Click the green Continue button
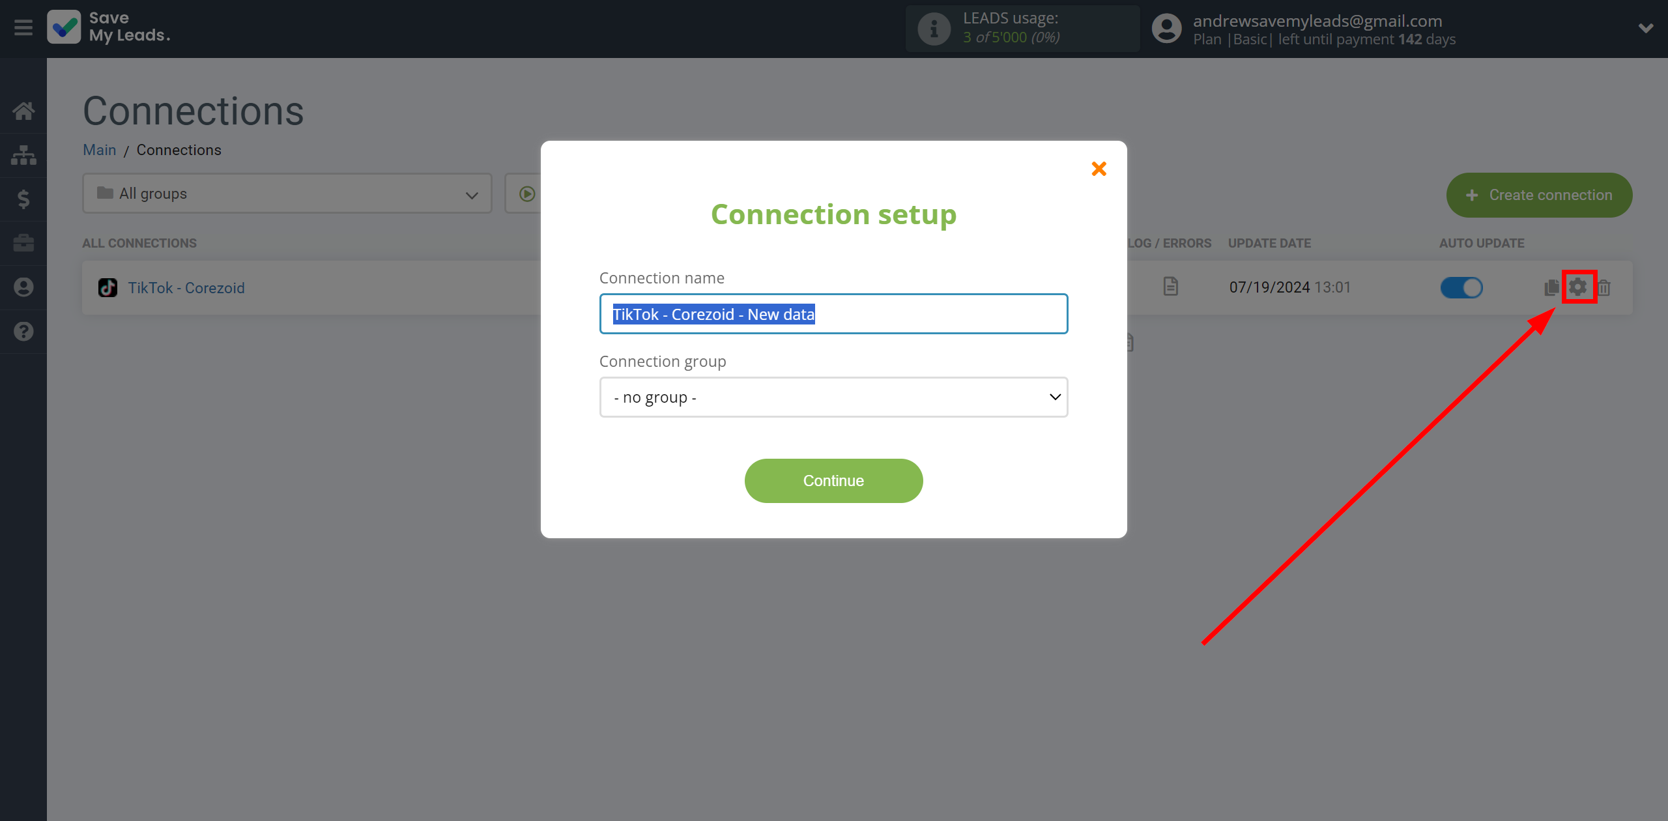The image size is (1668, 821). click(x=833, y=481)
